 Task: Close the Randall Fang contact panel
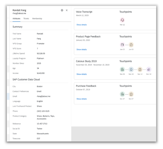tap(67, 10)
